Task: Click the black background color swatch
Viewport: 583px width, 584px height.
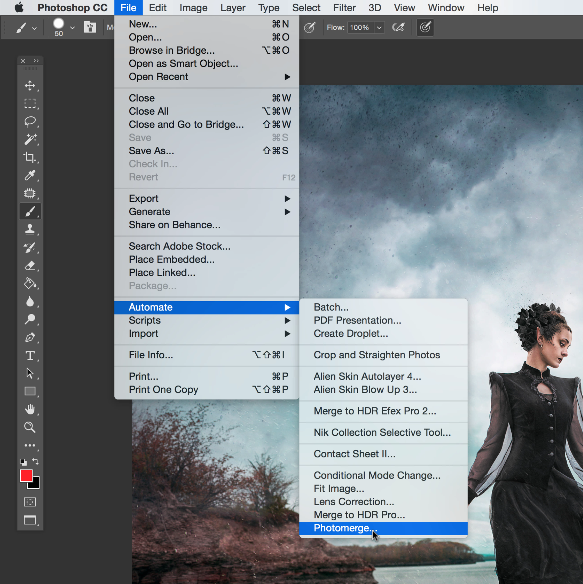Action: point(35,484)
